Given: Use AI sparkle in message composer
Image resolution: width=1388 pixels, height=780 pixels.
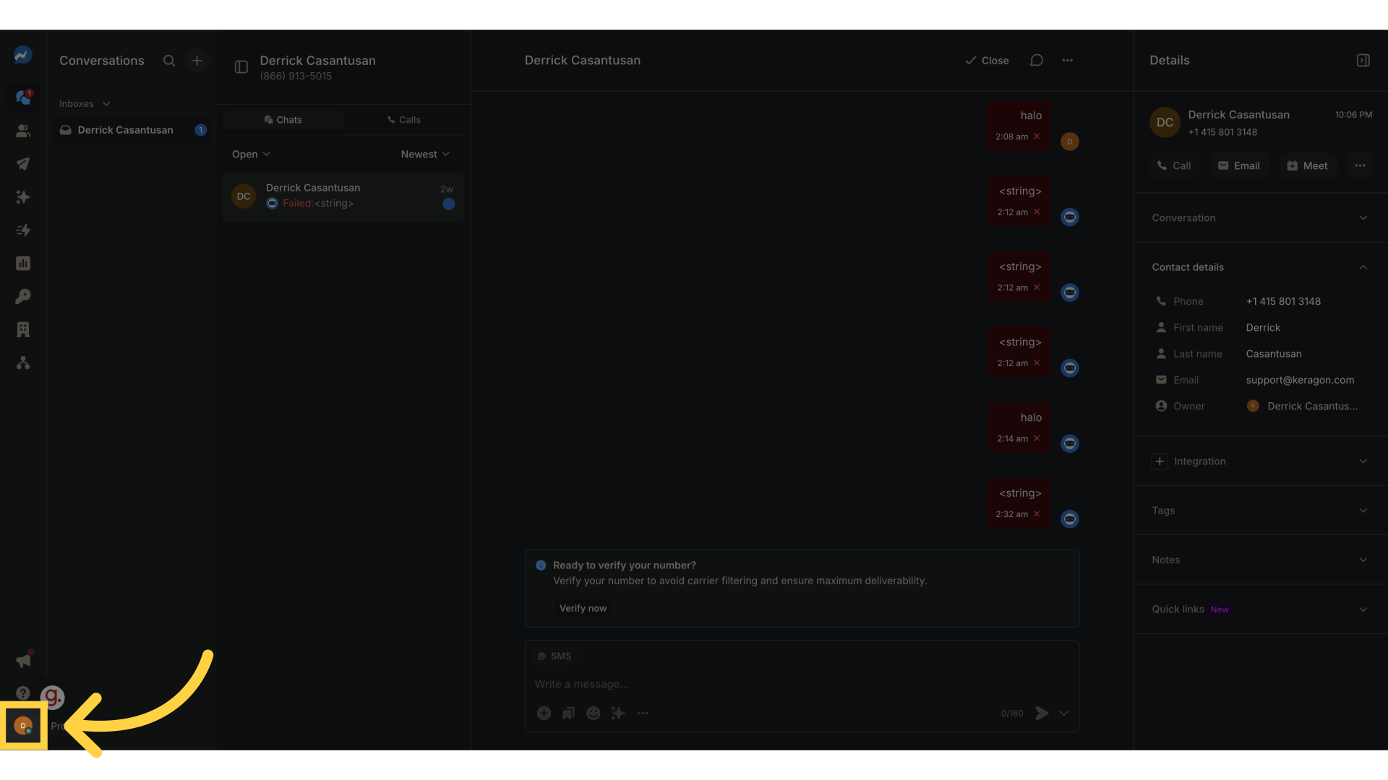Looking at the screenshot, I should tap(618, 714).
